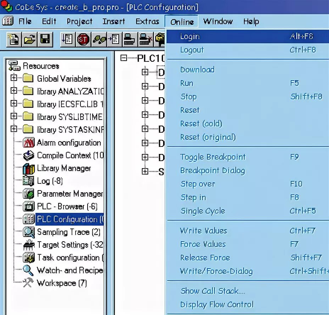Screen dimensions: 329x315
Task: Open Breakpoint Dialog menu entry
Action: [x=247, y=170]
